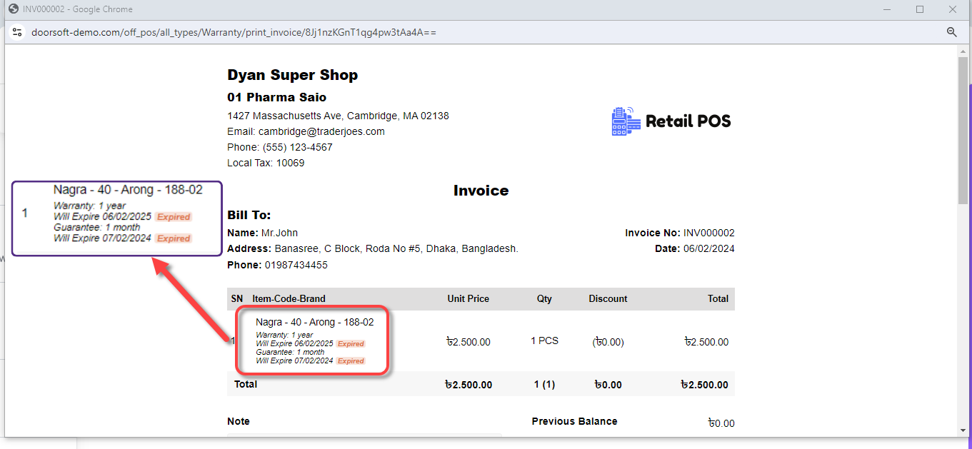
Task: Click the Expired label in the zoomed callout box
Action: (x=172, y=216)
